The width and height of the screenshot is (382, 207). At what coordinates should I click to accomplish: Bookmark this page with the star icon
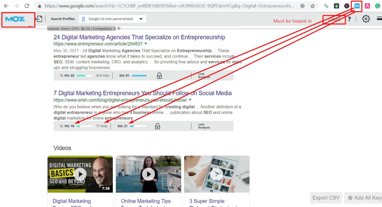point(312,6)
